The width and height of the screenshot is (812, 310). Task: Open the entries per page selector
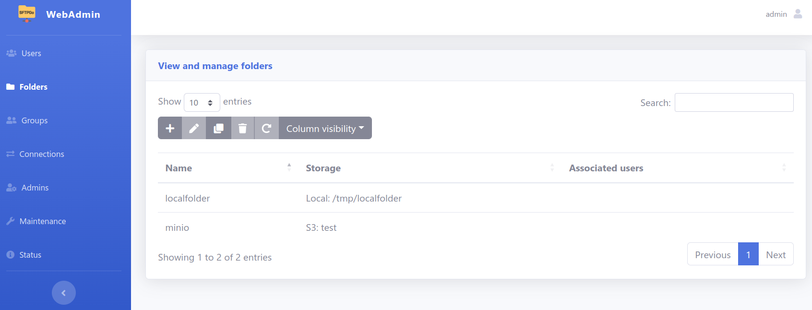202,103
